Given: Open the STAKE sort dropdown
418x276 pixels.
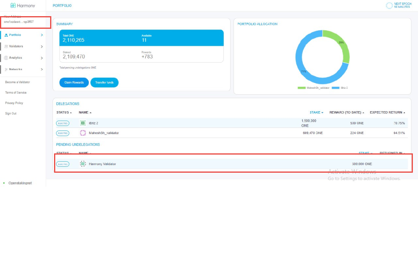Looking at the screenshot, I should click(316, 112).
